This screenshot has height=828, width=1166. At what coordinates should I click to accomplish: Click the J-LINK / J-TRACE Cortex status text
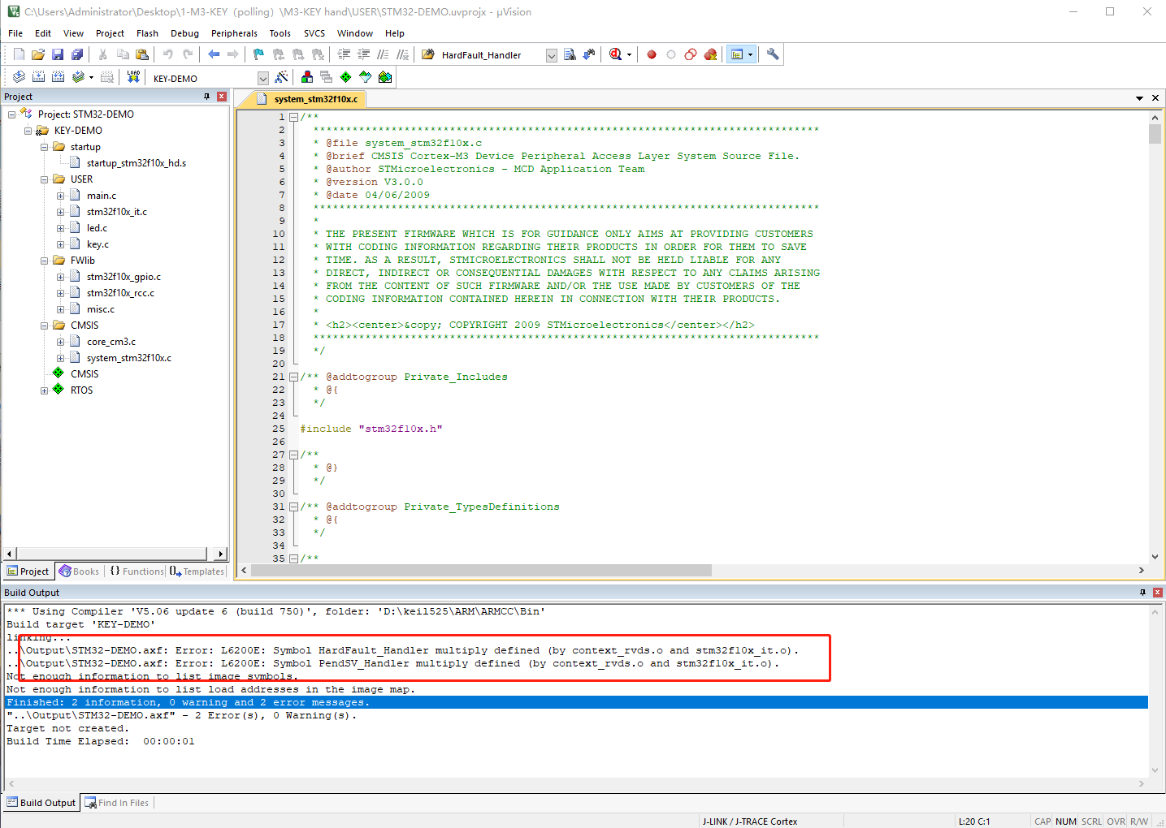click(750, 822)
